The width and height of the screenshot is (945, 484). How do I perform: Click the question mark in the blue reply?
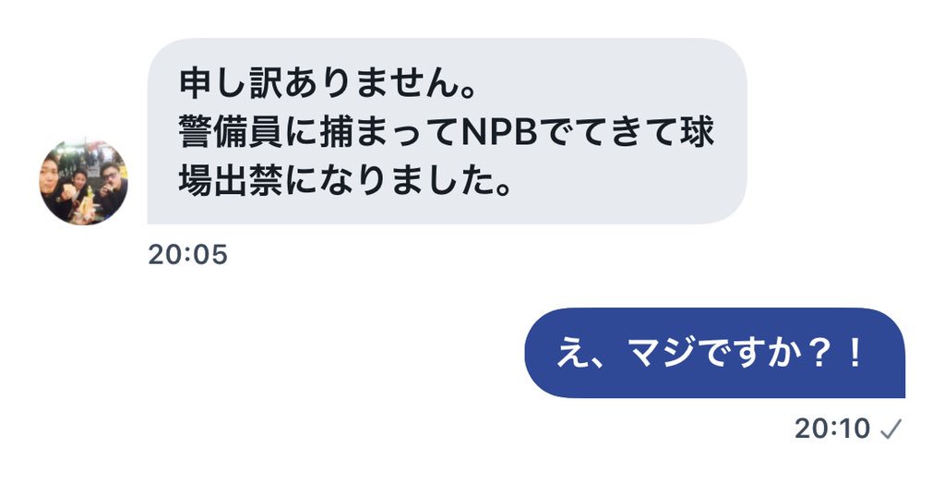pyautogui.click(x=819, y=354)
